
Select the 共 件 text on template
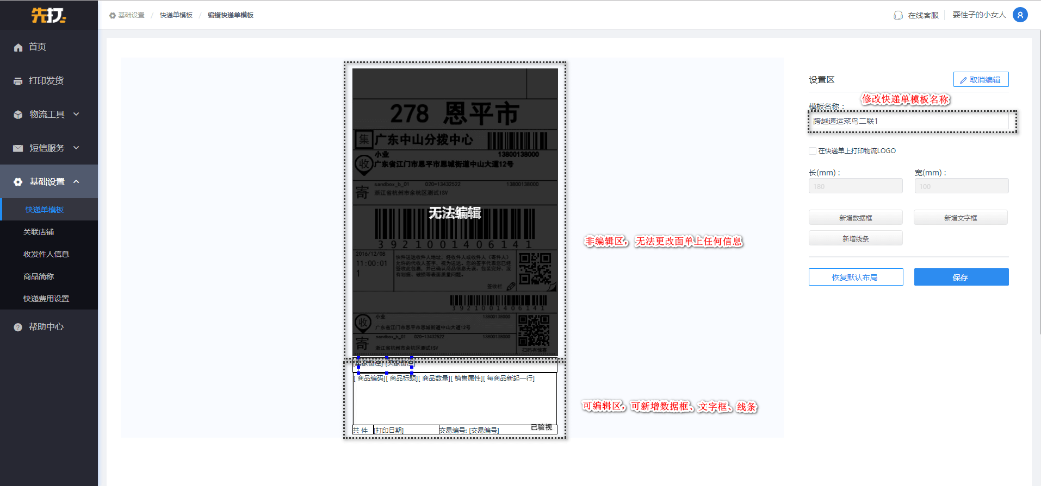pos(360,430)
